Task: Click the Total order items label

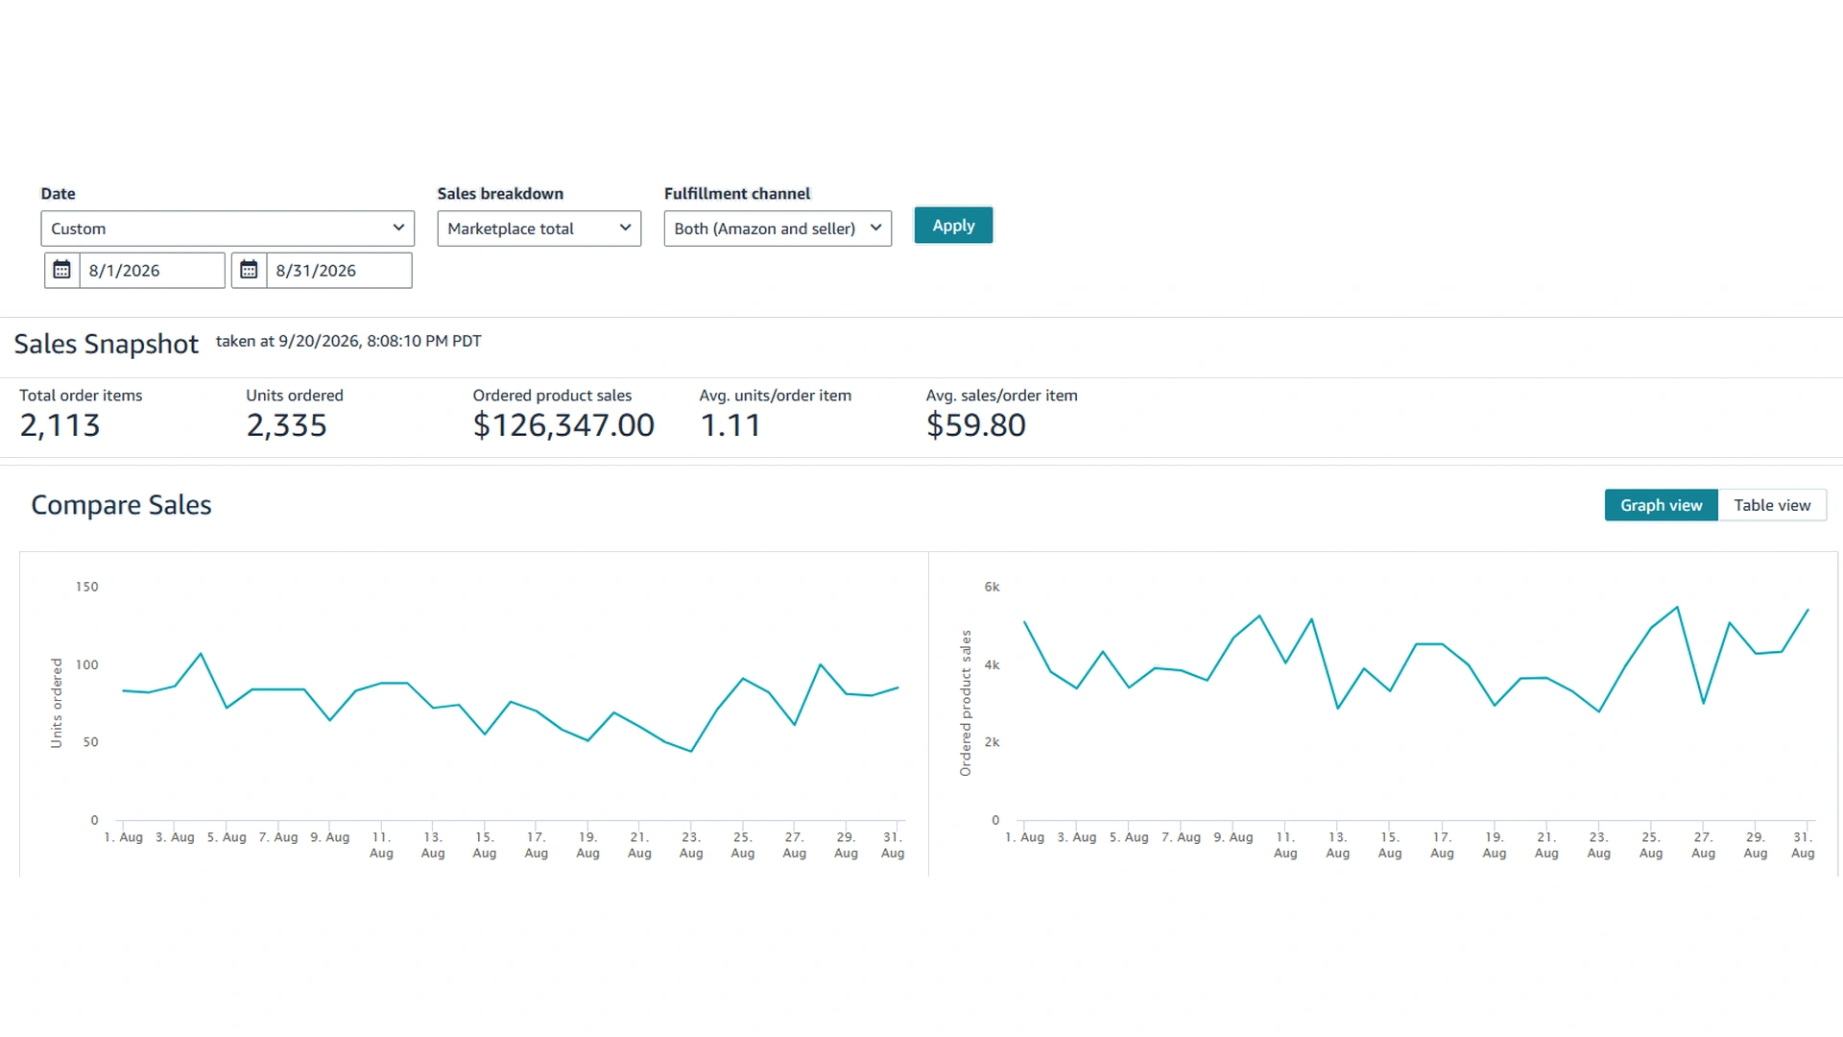Action: click(x=81, y=396)
